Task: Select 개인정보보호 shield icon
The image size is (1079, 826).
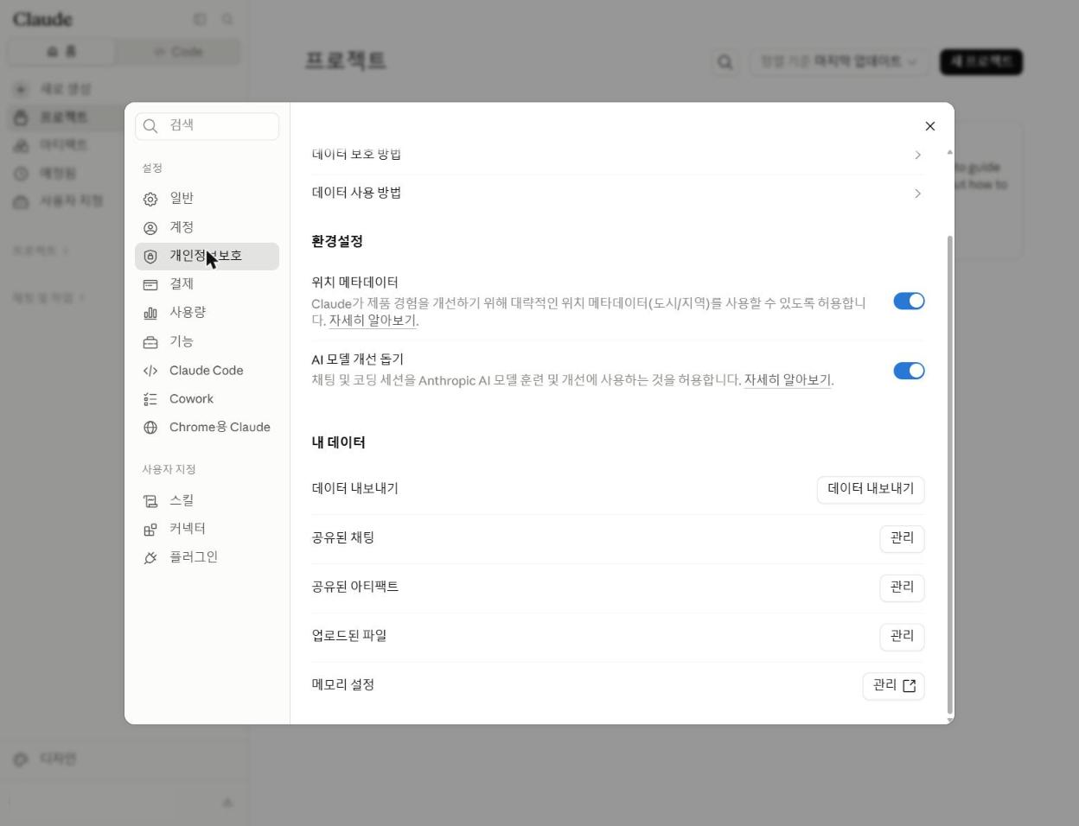Action: click(x=150, y=257)
